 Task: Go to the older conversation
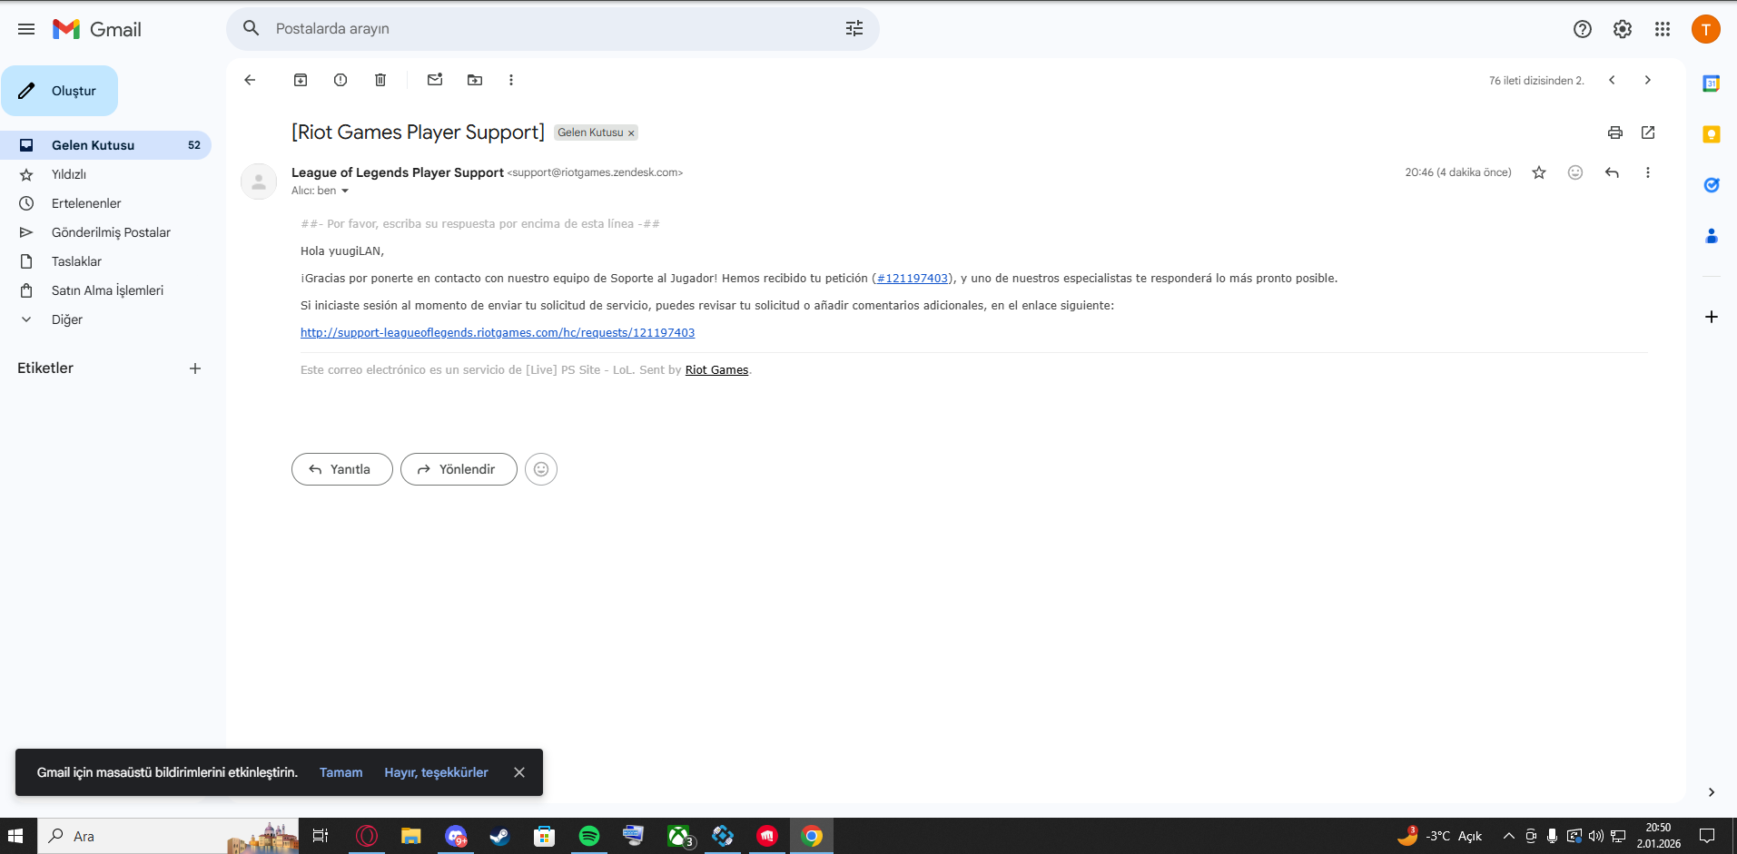(x=1648, y=80)
